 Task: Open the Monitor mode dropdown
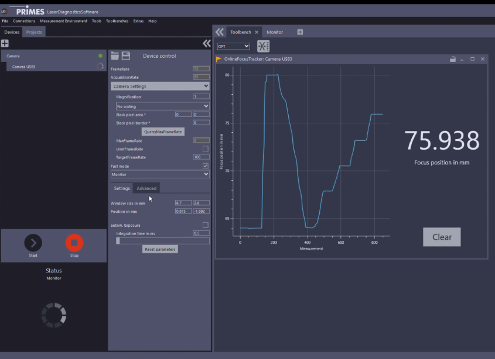click(160, 174)
